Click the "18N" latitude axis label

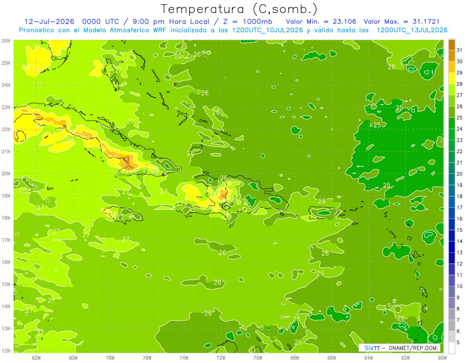6,218
